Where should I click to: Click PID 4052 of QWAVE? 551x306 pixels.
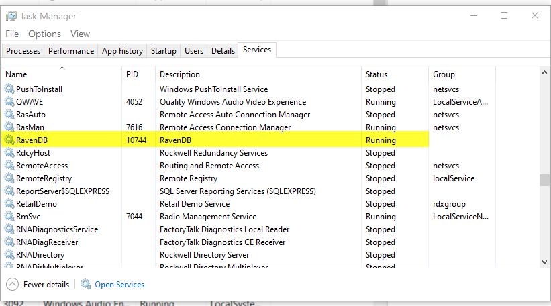(x=134, y=102)
